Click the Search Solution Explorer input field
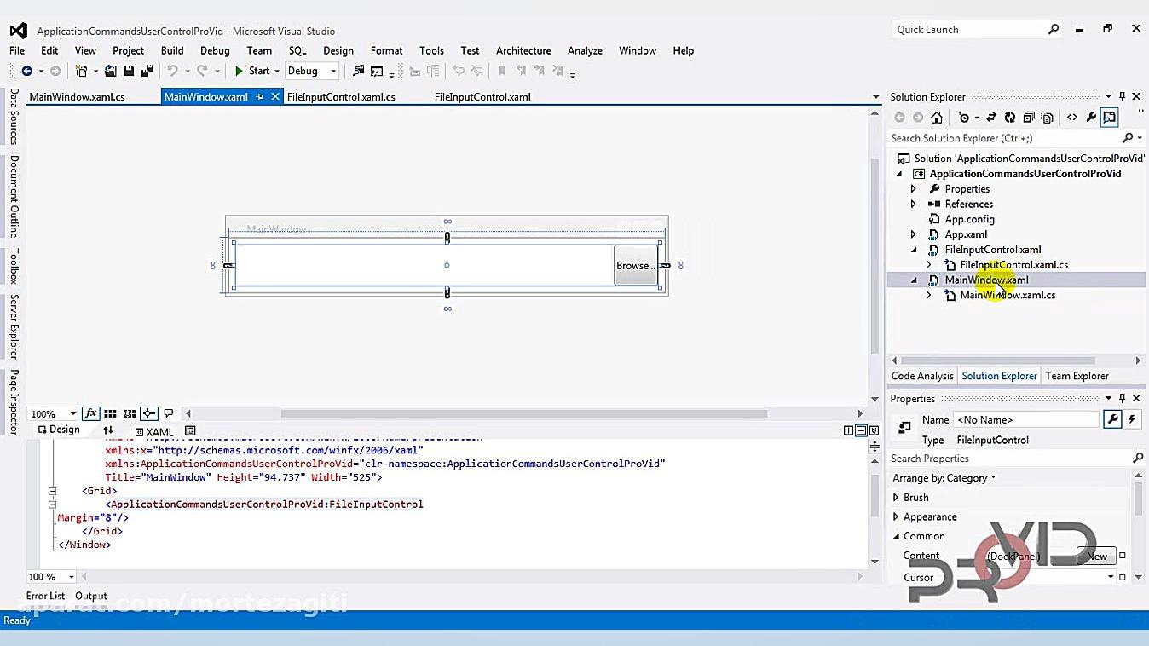The height and width of the screenshot is (646, 1149). [x=1006, y=138]
